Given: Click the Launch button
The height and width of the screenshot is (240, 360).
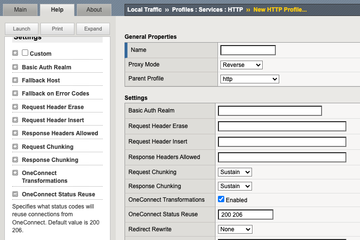Looking at the screenshot, I should [x=21, y=29].
